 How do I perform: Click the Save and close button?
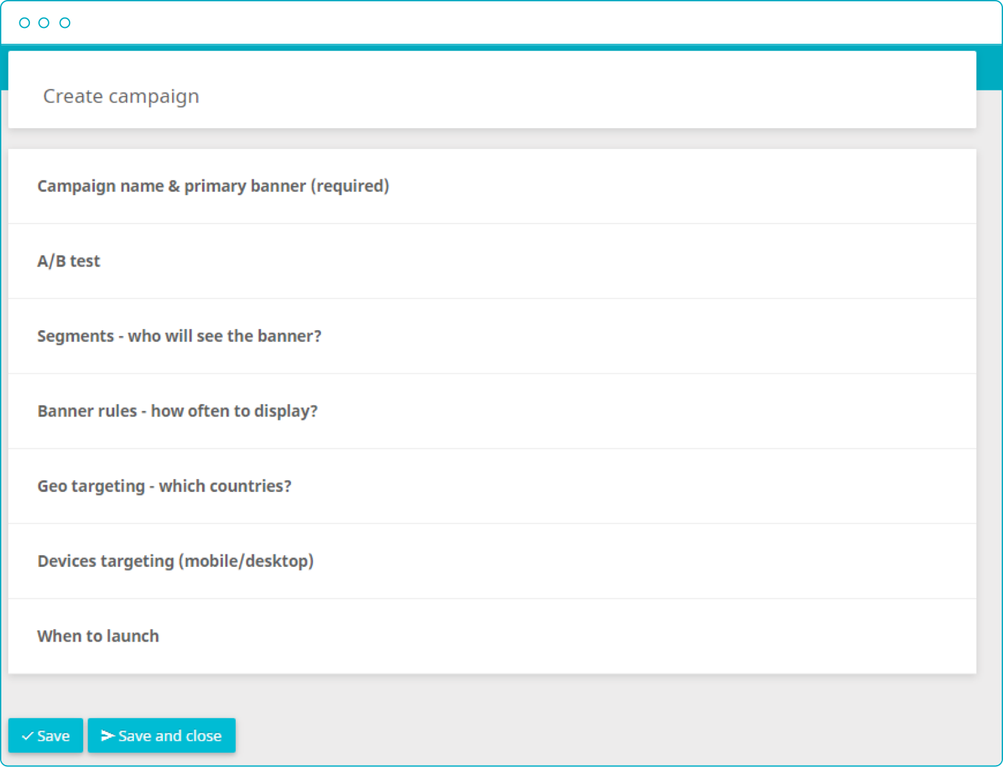tap(162, 735)
